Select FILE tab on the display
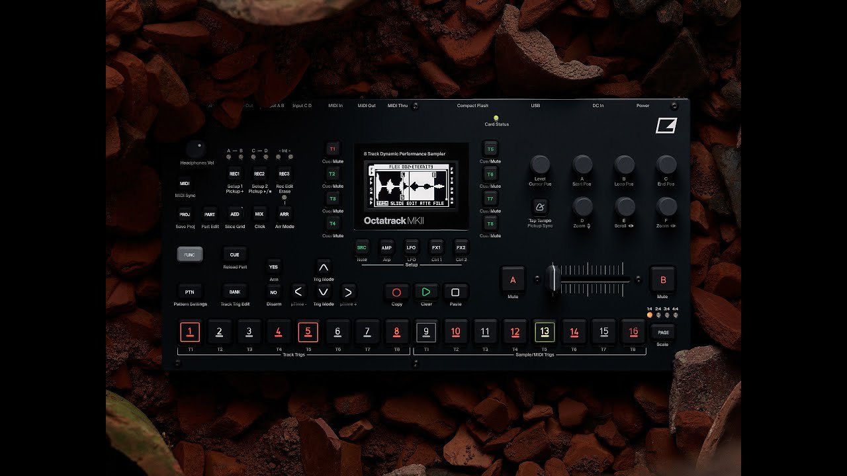The image size is (847, 476). pyautogui.click(x=439, y=204)
